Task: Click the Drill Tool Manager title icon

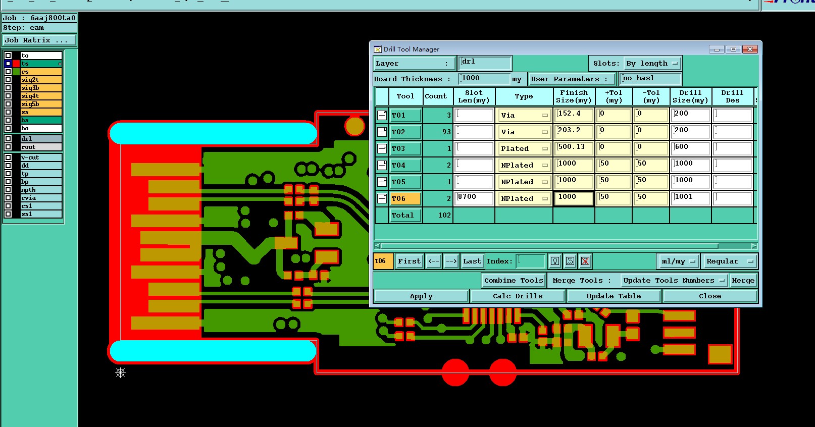Action: pos(377,49)
